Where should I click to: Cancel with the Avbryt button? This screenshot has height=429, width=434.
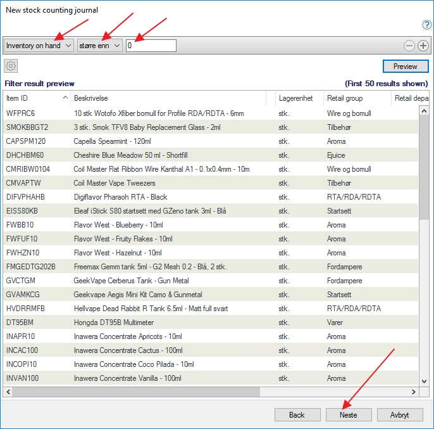pos(400,415)
